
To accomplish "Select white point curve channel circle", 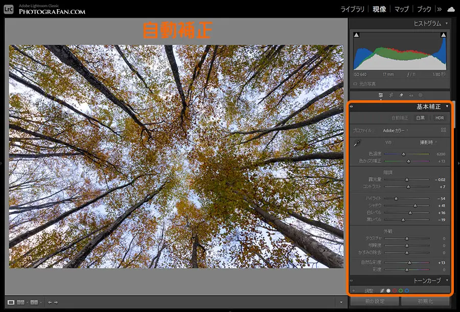I will click(388, 291).
